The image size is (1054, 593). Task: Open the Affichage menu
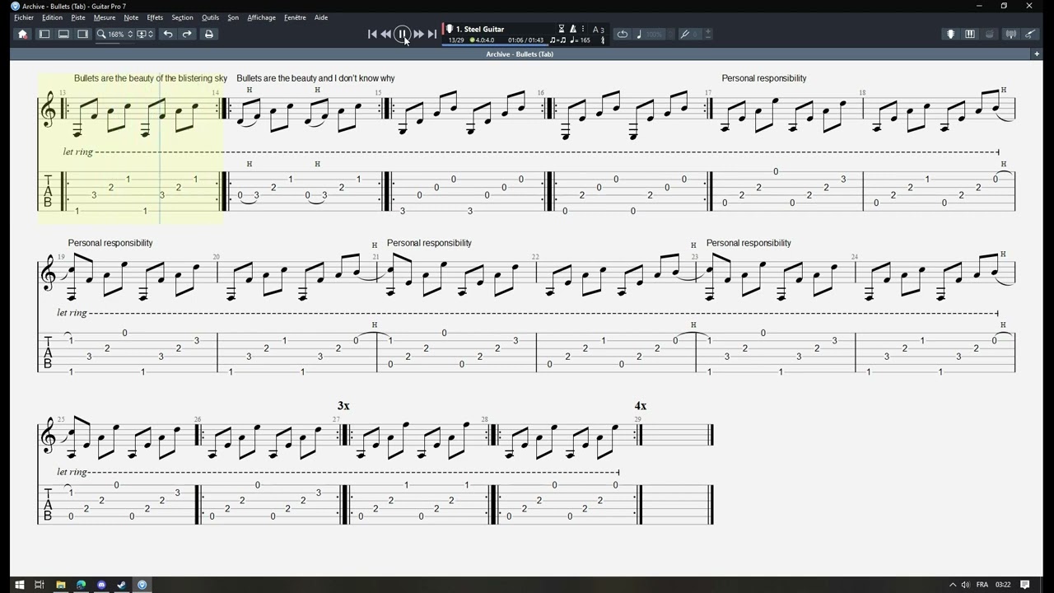tap(262, 17)
